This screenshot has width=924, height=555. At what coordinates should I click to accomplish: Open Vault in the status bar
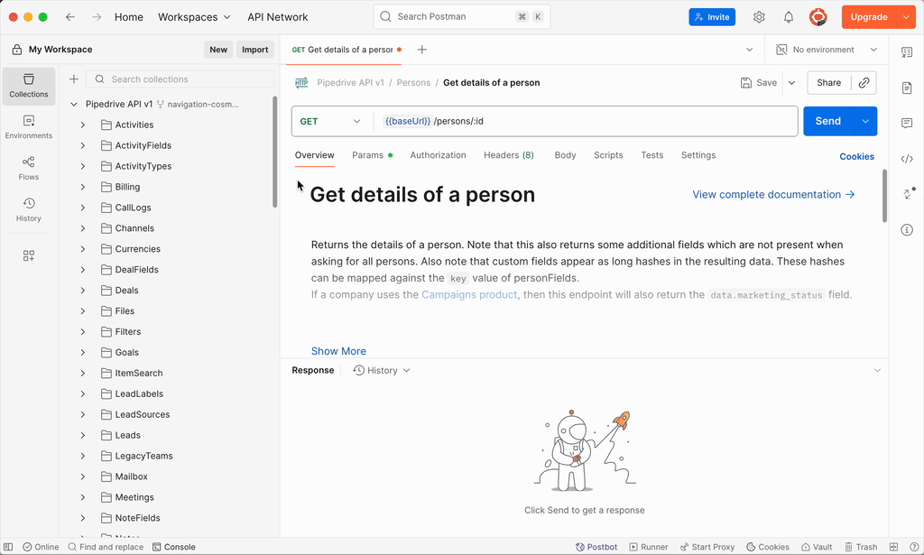(x=817, y=547)
